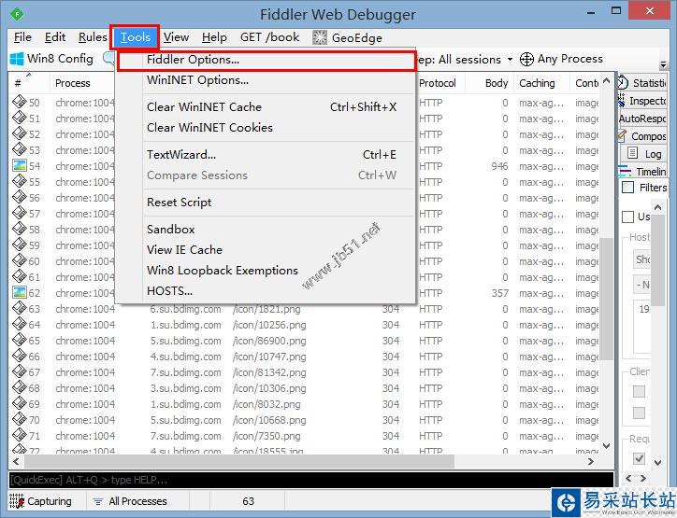Toggle the Capturing status indicator
677x518 pixels.
point(41,501)
